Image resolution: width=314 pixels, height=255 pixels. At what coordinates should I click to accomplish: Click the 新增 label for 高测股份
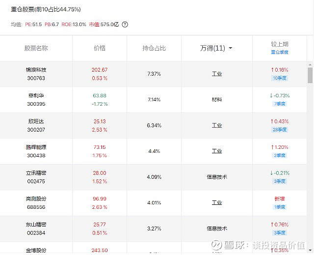point(280,198)
